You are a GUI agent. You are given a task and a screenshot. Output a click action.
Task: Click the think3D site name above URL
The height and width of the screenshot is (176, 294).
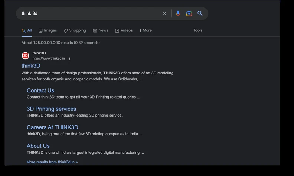[39, 53]
